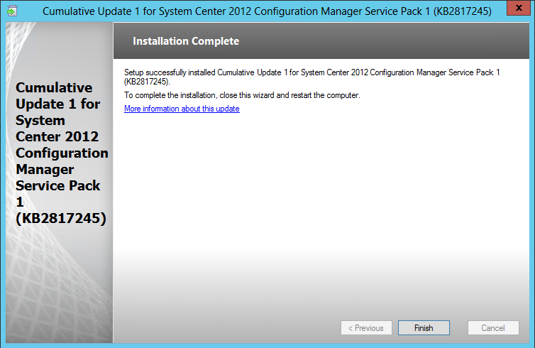
Task: Click the Cancel button
Action: (x=493, y=328)
